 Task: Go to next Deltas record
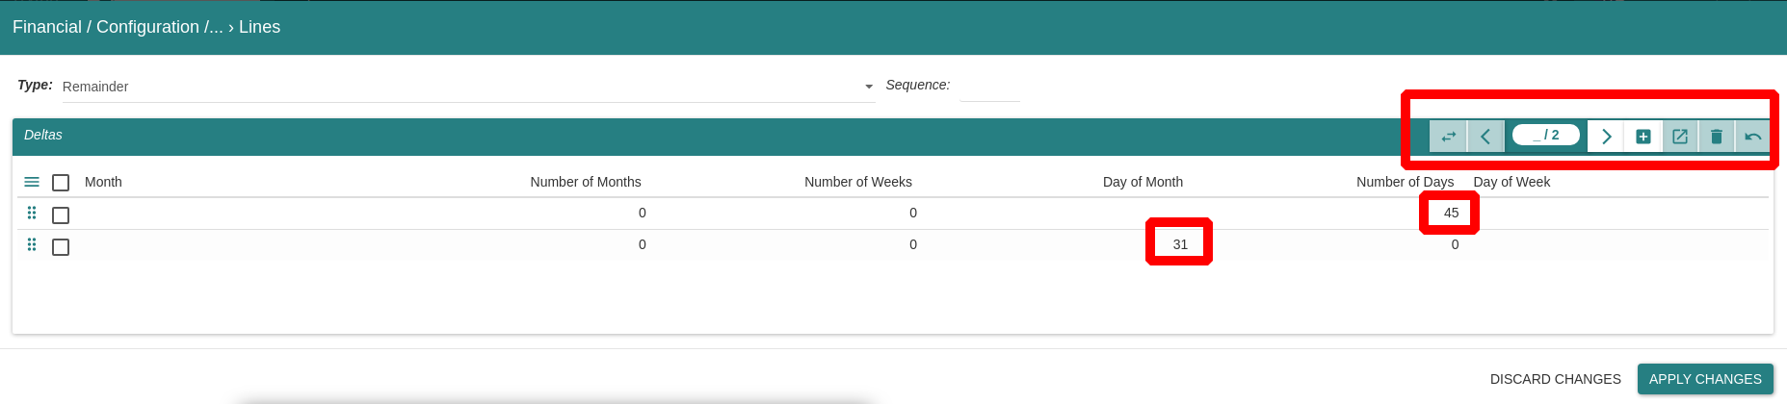point(1606,137)
